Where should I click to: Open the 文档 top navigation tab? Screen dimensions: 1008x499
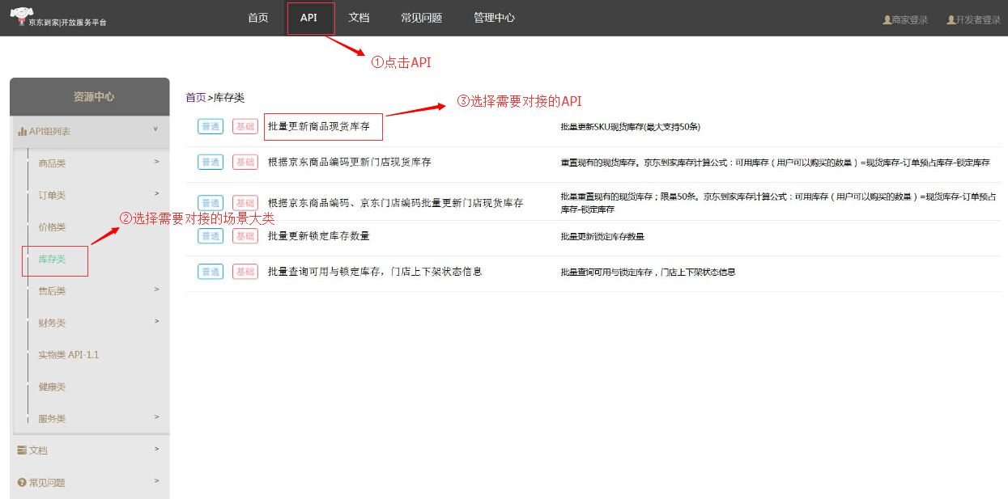(359, 18)
